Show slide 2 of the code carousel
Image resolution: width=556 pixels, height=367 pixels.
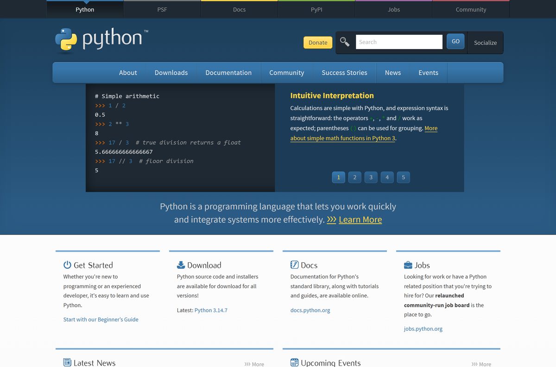point(355,177)
